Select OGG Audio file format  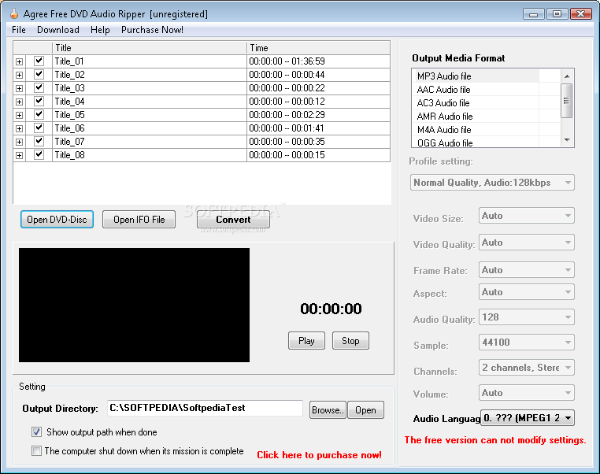(445, 143)
